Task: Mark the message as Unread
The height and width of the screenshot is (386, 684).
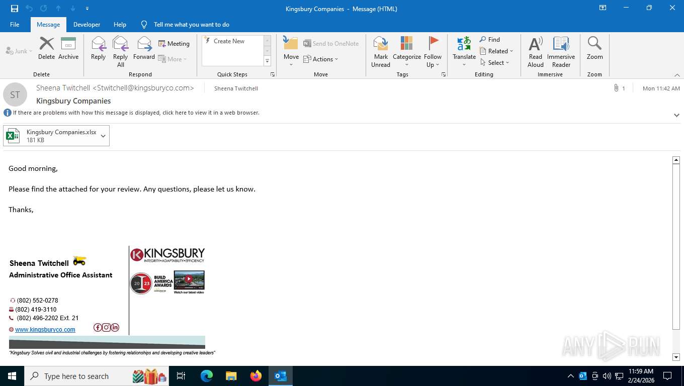Action: [381, 52]
